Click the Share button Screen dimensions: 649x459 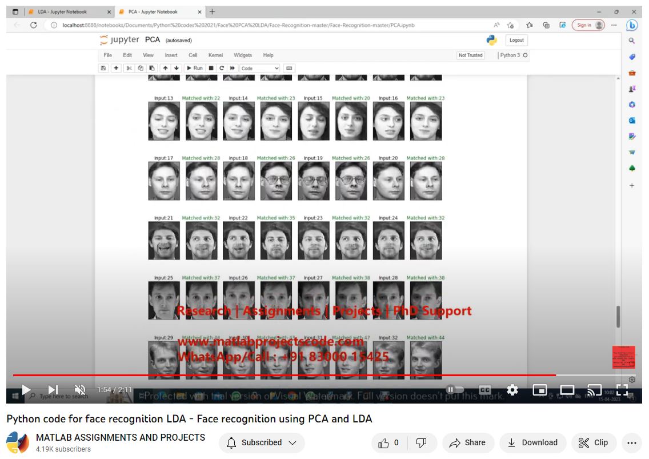pyautogui.click(x=467, y=442)
